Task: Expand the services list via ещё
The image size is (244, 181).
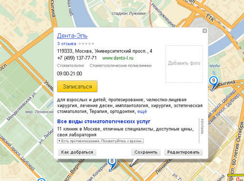Action: [x=142, y=111]
